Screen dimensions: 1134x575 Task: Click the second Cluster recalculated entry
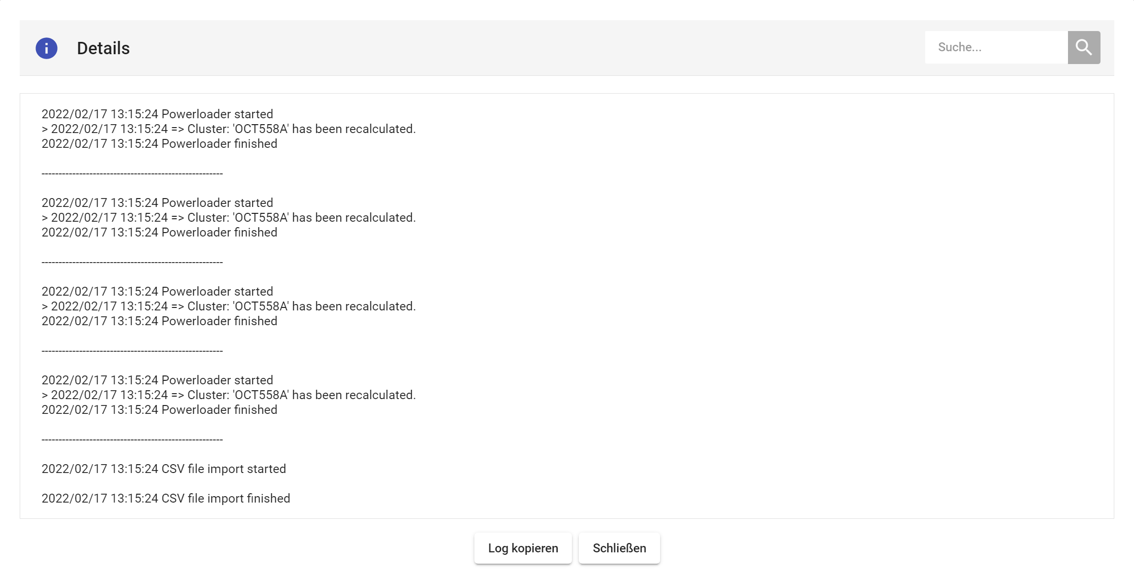[229, 217]
